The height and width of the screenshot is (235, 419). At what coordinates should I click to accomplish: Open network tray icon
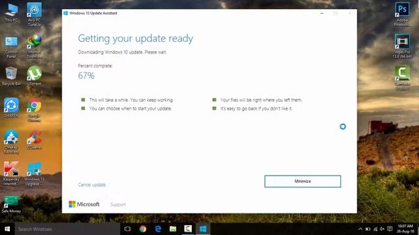coord(375,229)
